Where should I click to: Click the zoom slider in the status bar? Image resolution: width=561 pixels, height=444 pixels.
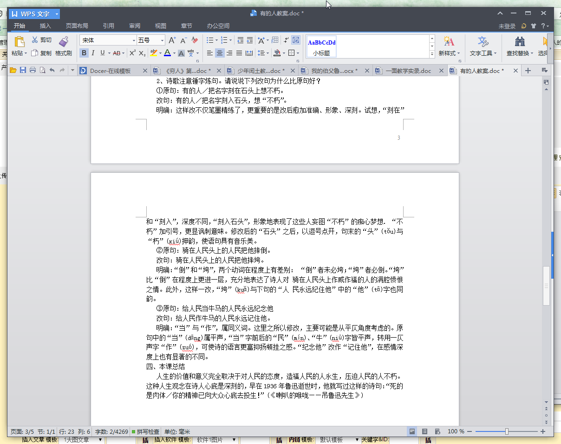[507, 431]
